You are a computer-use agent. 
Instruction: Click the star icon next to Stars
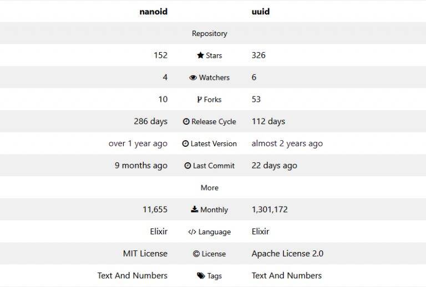pos(200,55)
